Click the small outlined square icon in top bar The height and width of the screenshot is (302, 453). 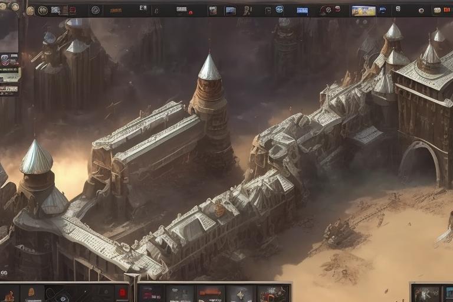(268, 11)
